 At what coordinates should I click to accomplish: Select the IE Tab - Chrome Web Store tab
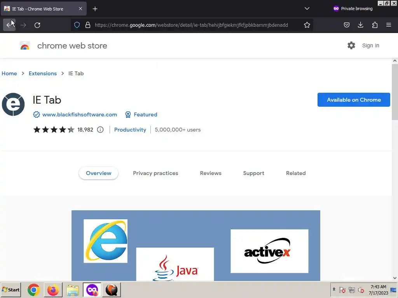coord(44,9)
